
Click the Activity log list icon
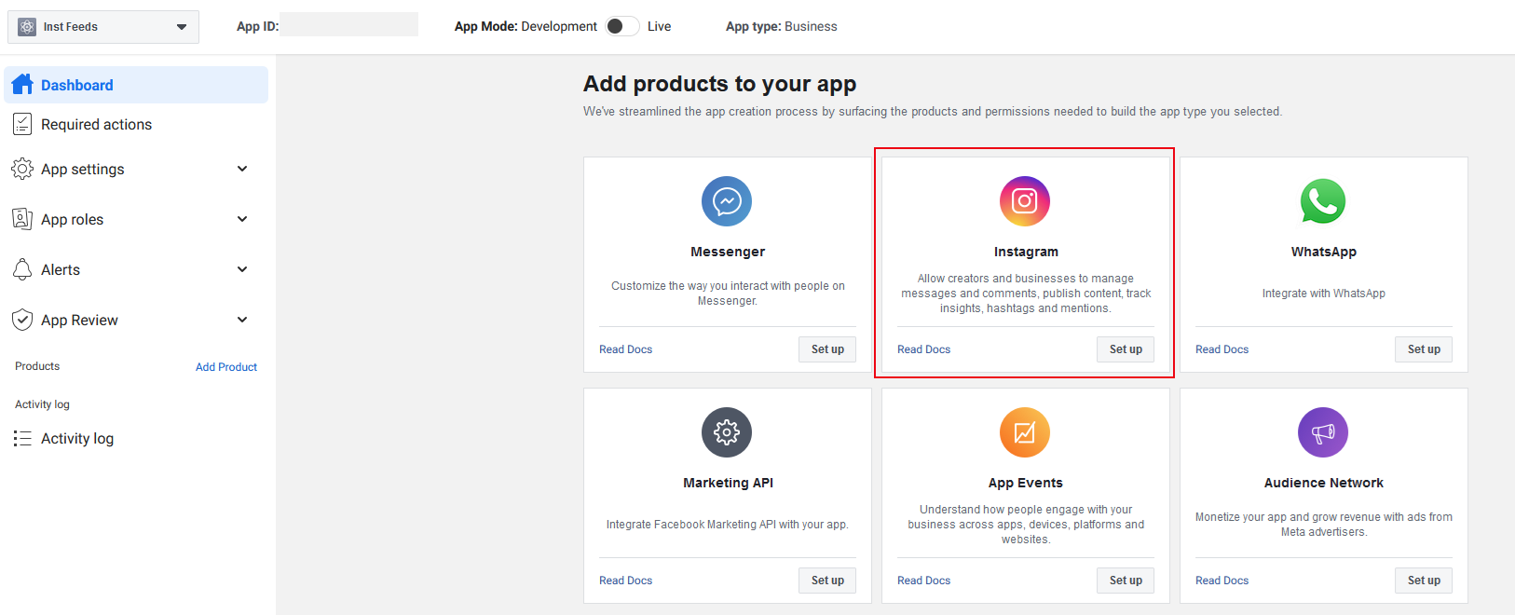pyautogui.click(x=22, y=438)
